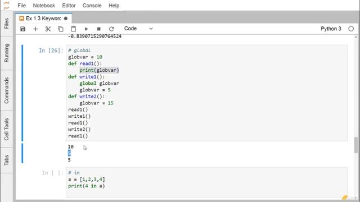Image resolution: width=360 pixels, height=202 pixels.
Task: Cut the selected cell with the scissors icon
Action: 48,29
